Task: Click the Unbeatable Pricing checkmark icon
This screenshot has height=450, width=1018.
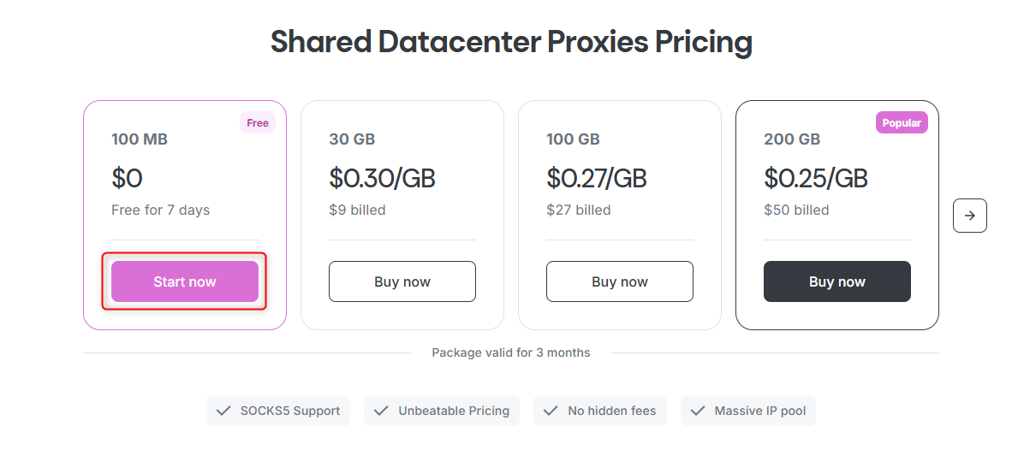Action: pos(382,411)
